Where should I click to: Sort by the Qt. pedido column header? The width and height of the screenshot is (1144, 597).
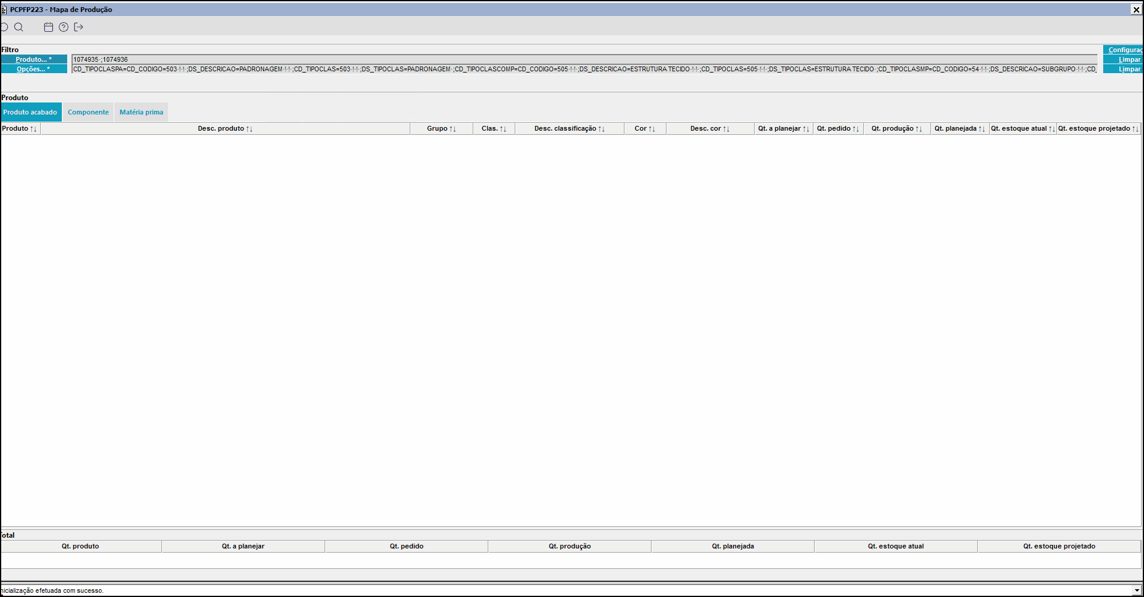[x=839, y=128]
